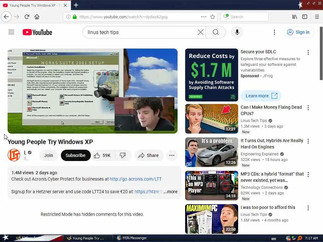Open the Engineering Explained channel name
Screen dimensions: 323x242
tap(259, 154)
